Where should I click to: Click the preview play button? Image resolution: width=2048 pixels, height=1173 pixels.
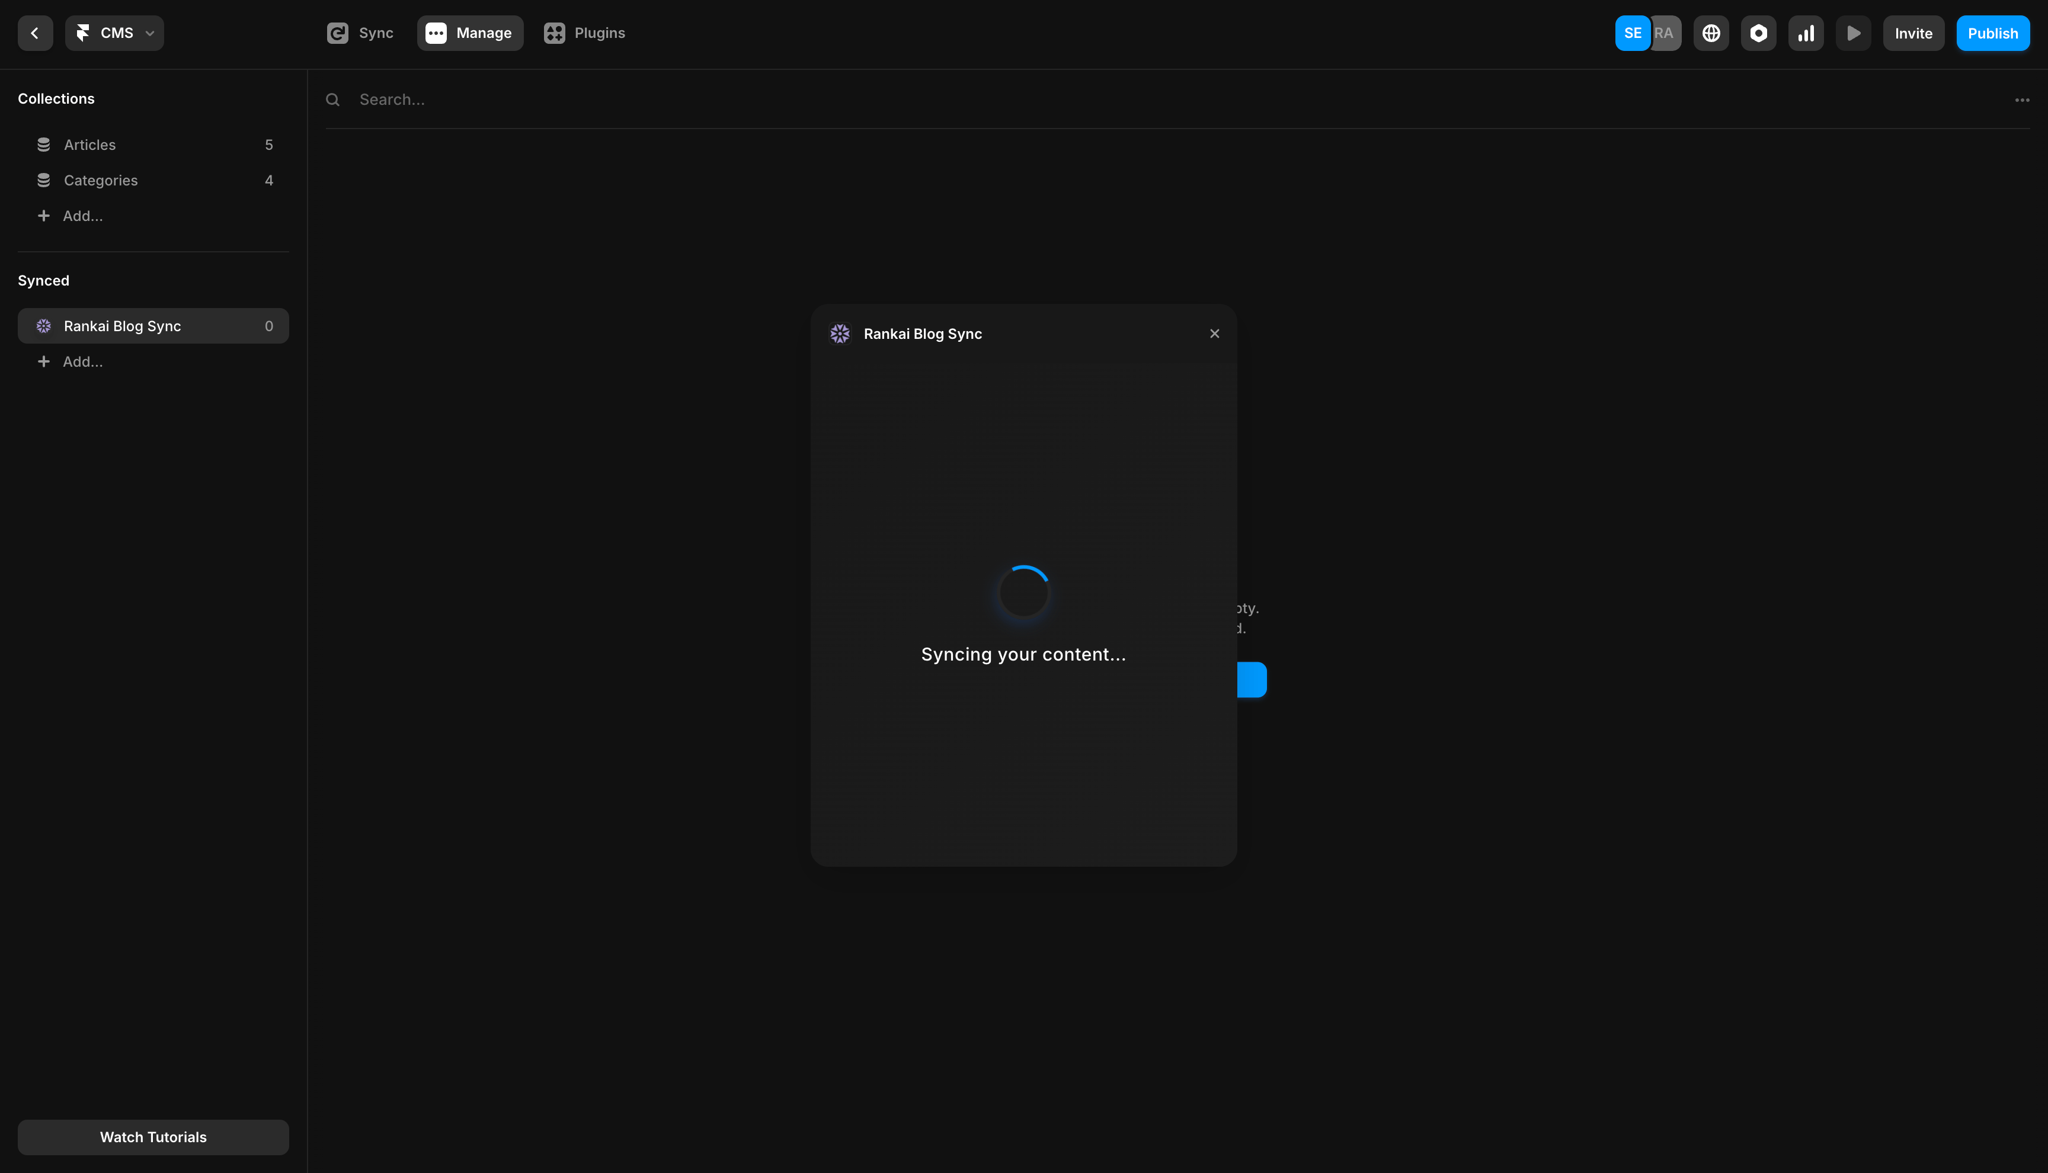(x=1854, y=33)
